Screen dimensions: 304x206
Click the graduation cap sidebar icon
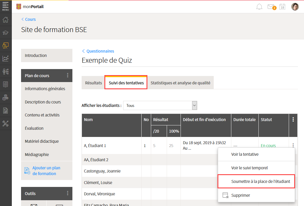(x=5, y=33)
